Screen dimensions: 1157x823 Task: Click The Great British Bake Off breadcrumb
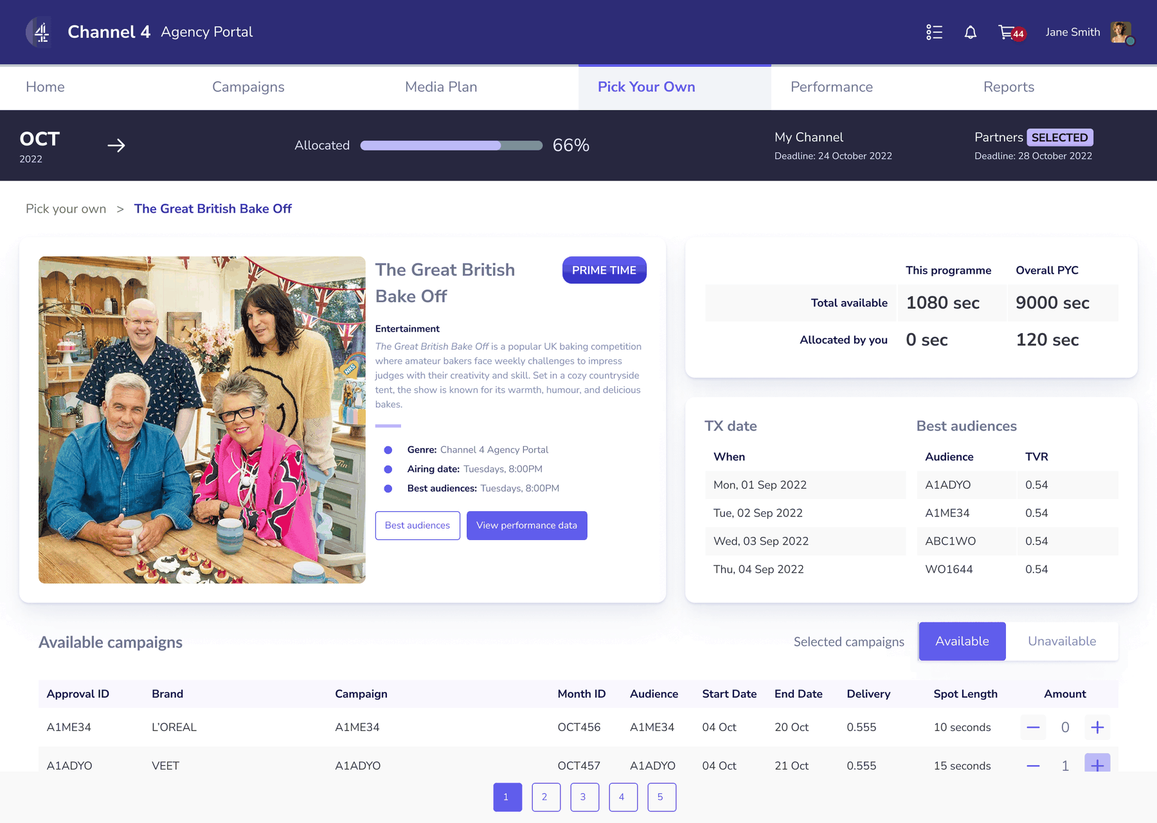[213, 209]
